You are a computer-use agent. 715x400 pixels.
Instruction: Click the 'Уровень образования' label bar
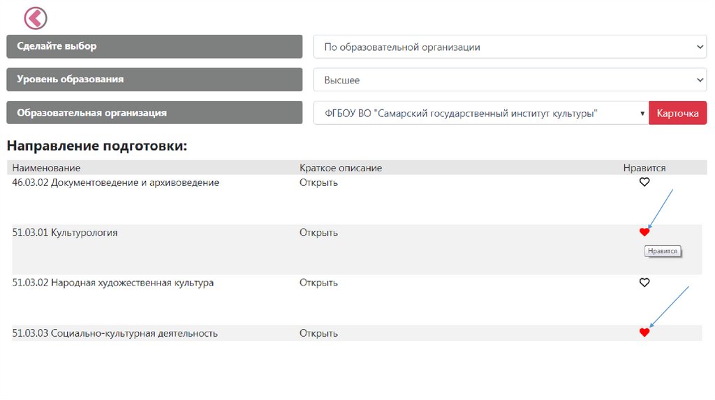154,79
